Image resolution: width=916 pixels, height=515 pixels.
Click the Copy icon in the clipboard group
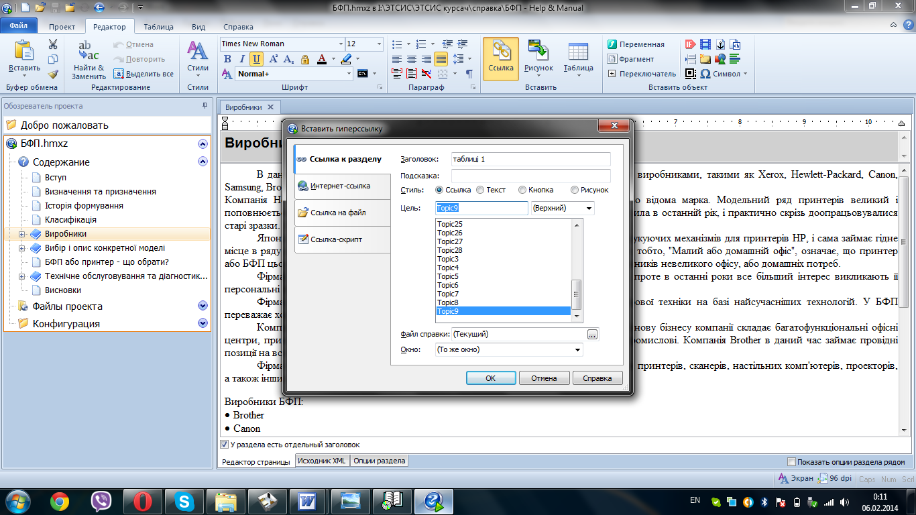pos(53,59)
